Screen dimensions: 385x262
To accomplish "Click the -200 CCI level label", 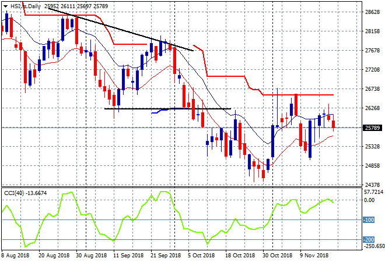I will (369, 239).
